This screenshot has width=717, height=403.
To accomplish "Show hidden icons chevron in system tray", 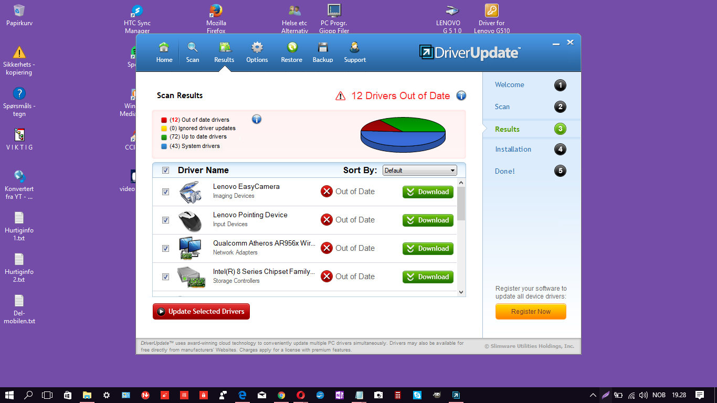I will point(593,395).
